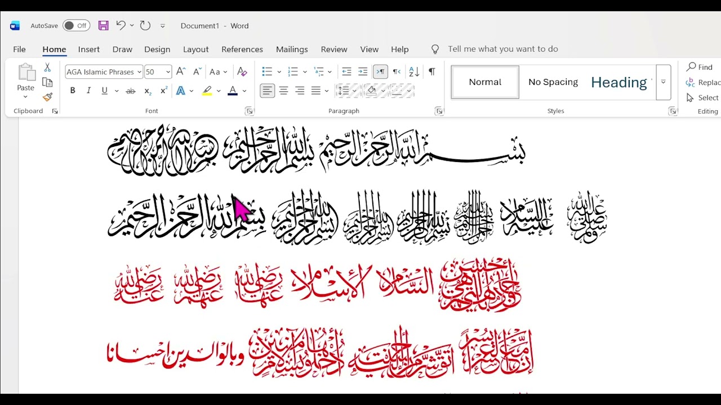The height and width of the screenshot is (405, 721).
Task: Clear all formatting icon
Action: click(242, 71)
